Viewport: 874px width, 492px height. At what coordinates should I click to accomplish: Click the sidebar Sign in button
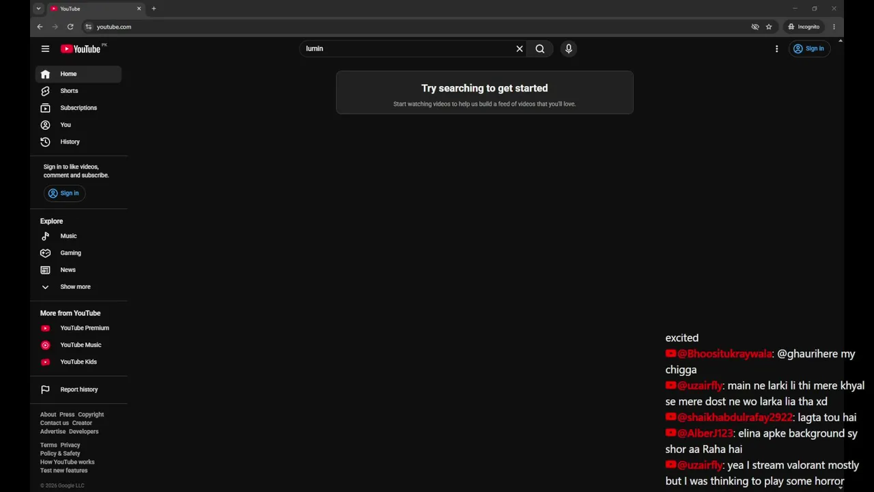click(64, 193)
